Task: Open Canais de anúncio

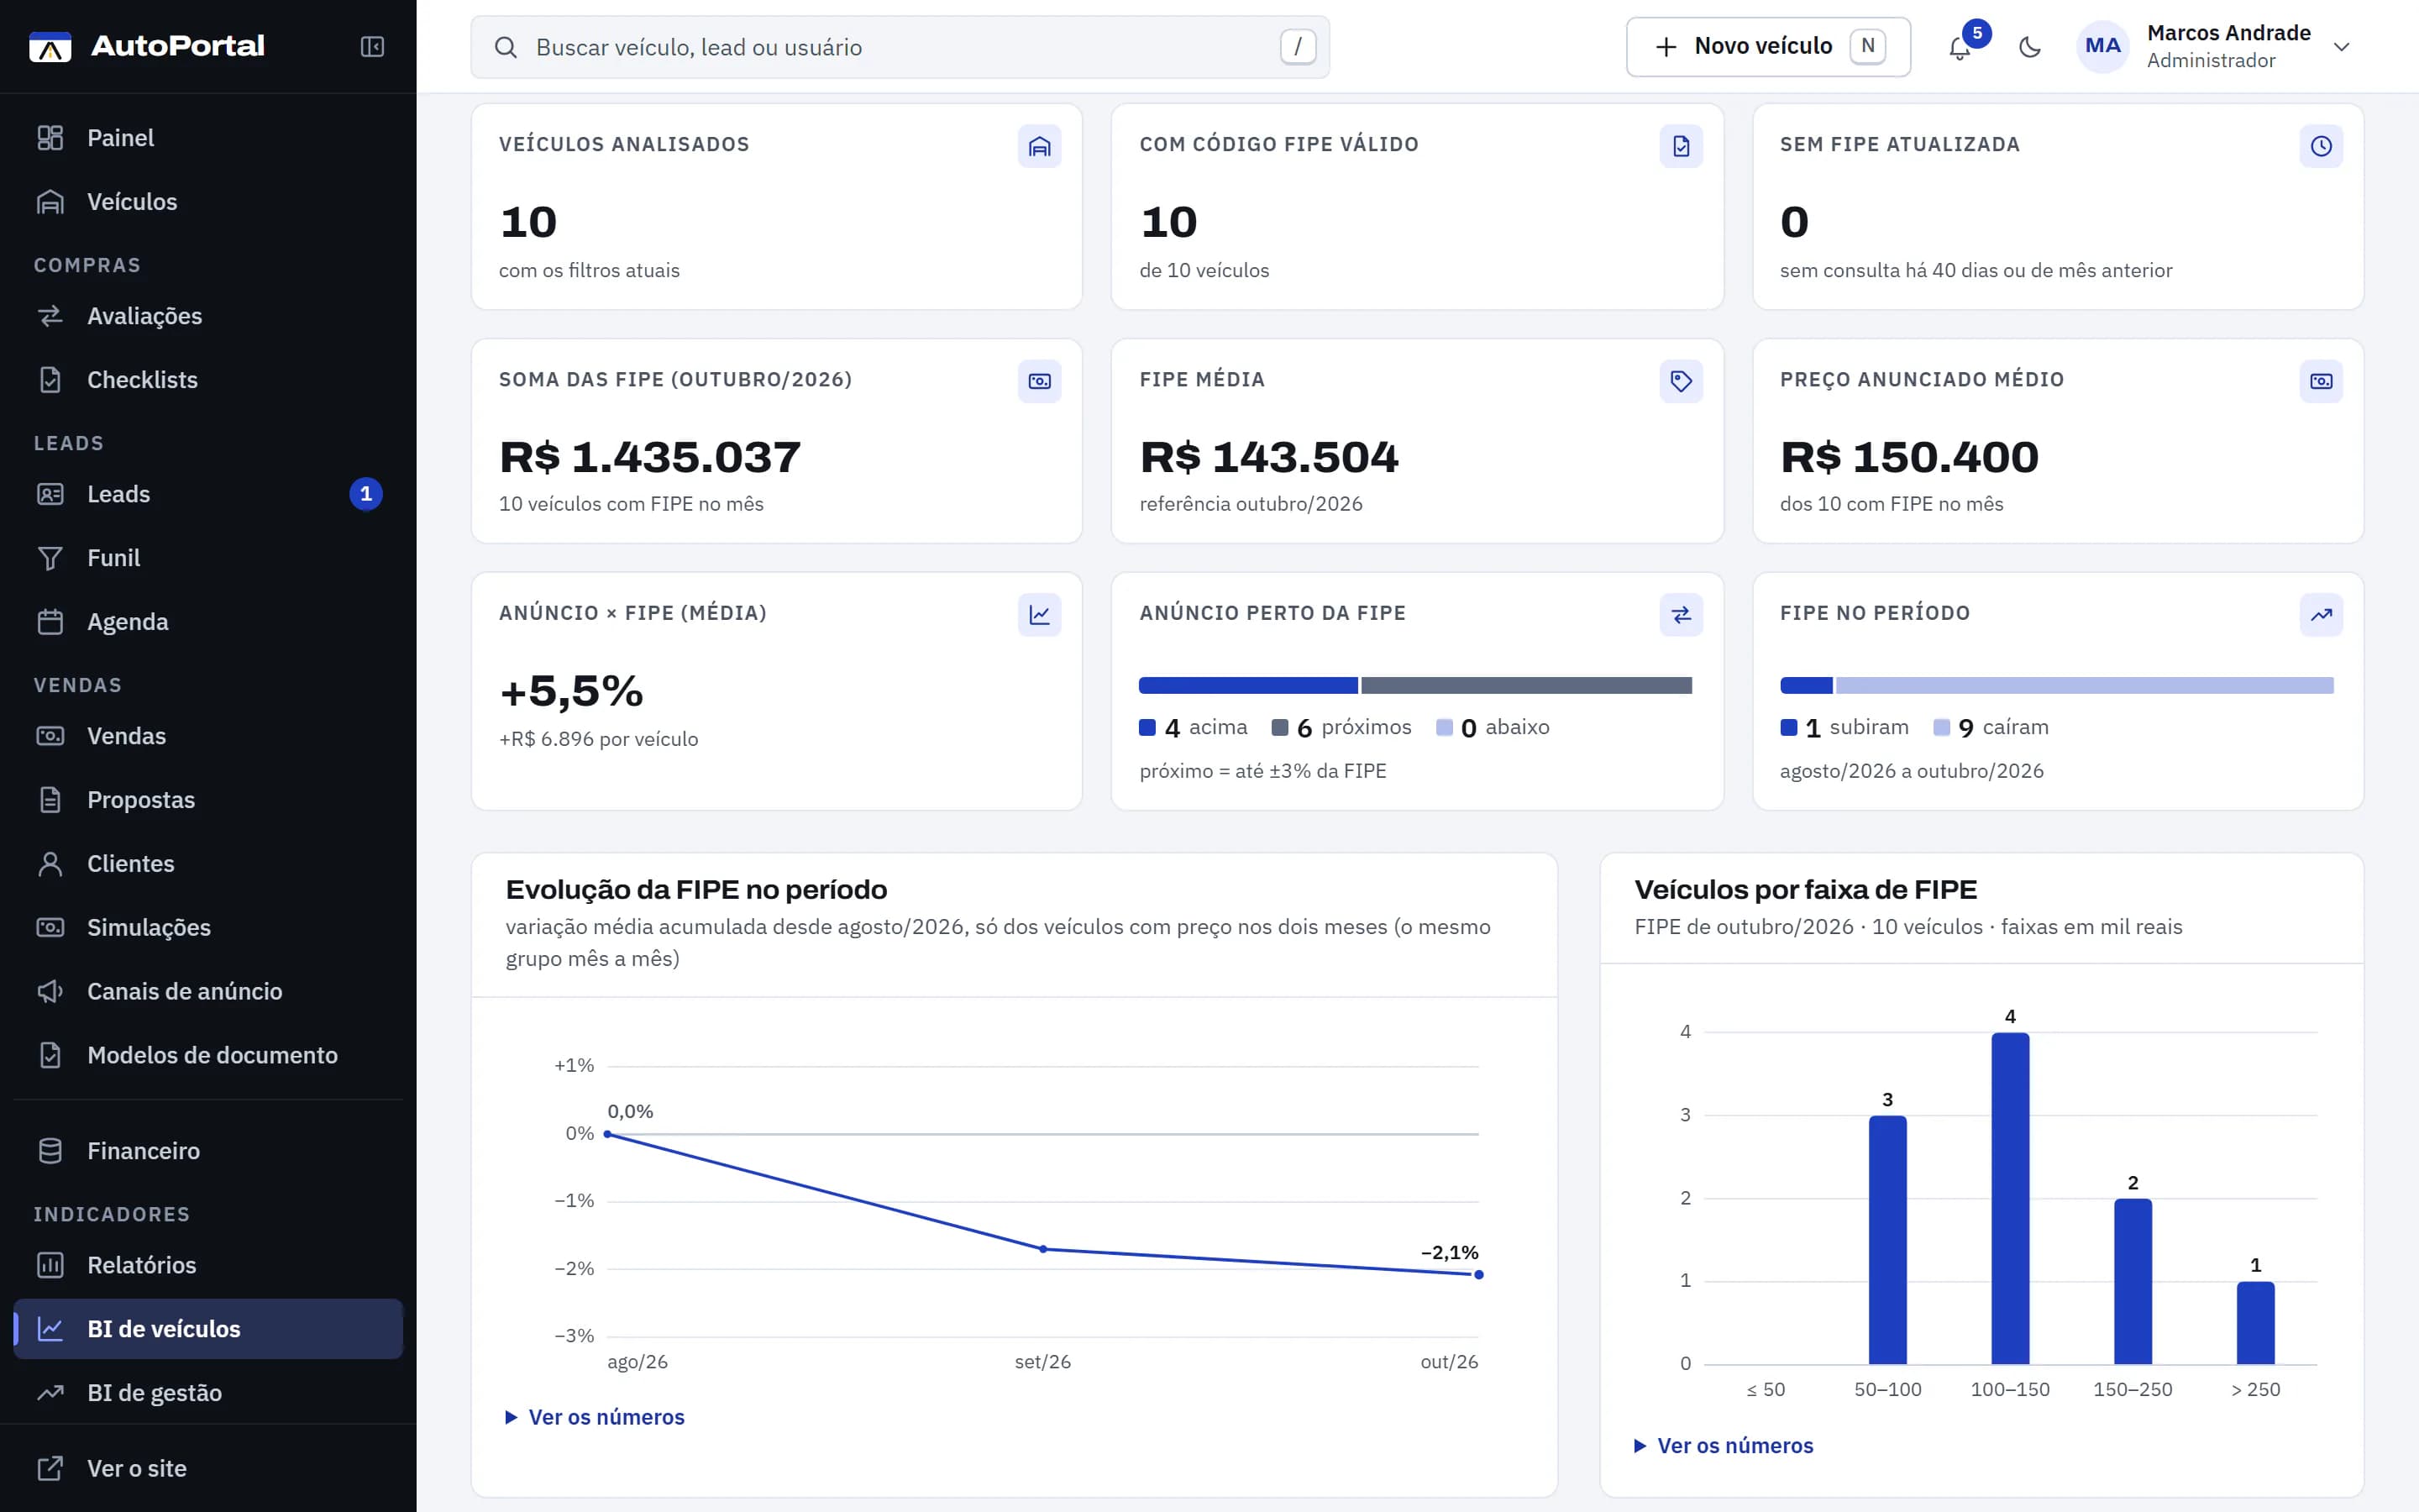Action: coord(208,992)
